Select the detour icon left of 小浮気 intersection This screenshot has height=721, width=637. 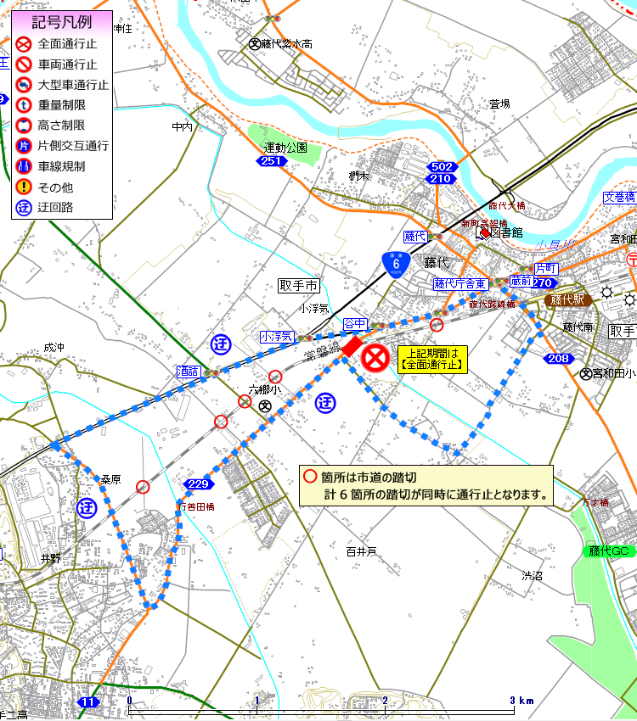(221, 344)
